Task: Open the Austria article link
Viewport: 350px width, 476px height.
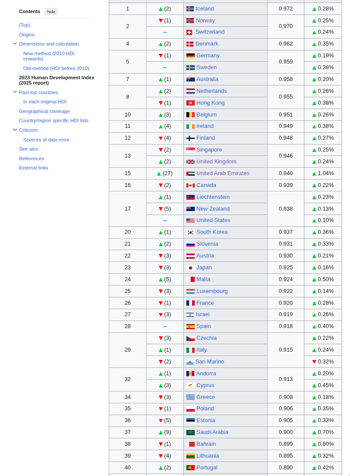Action: pyautogui.click(x=205, y=256)
